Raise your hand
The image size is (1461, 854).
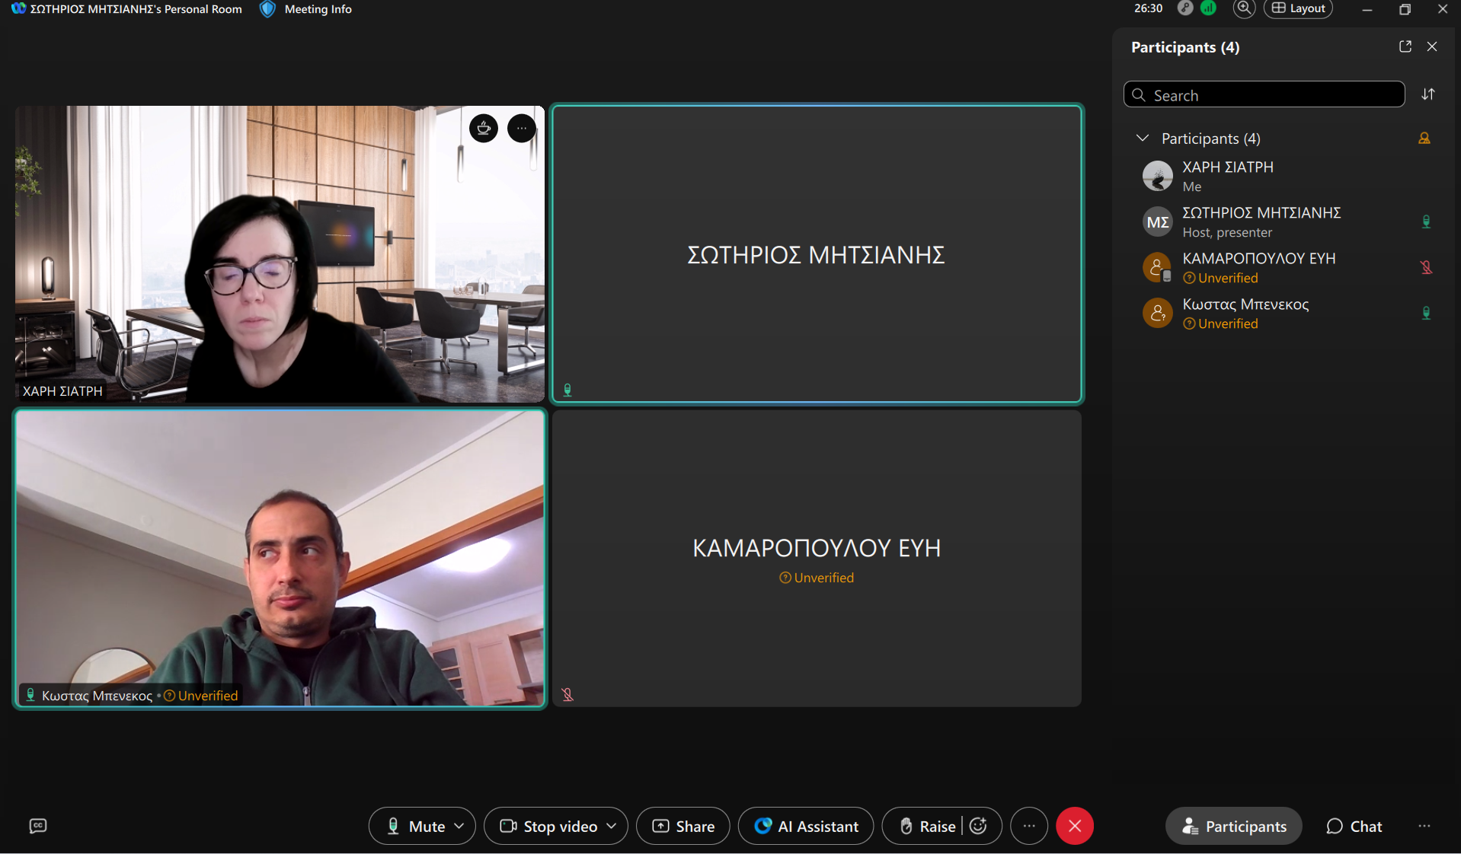[927, 826]
